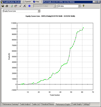Click the report properties icon beside refresh
The height and width of the screenshot is (107, 101).
coord(16,6)
